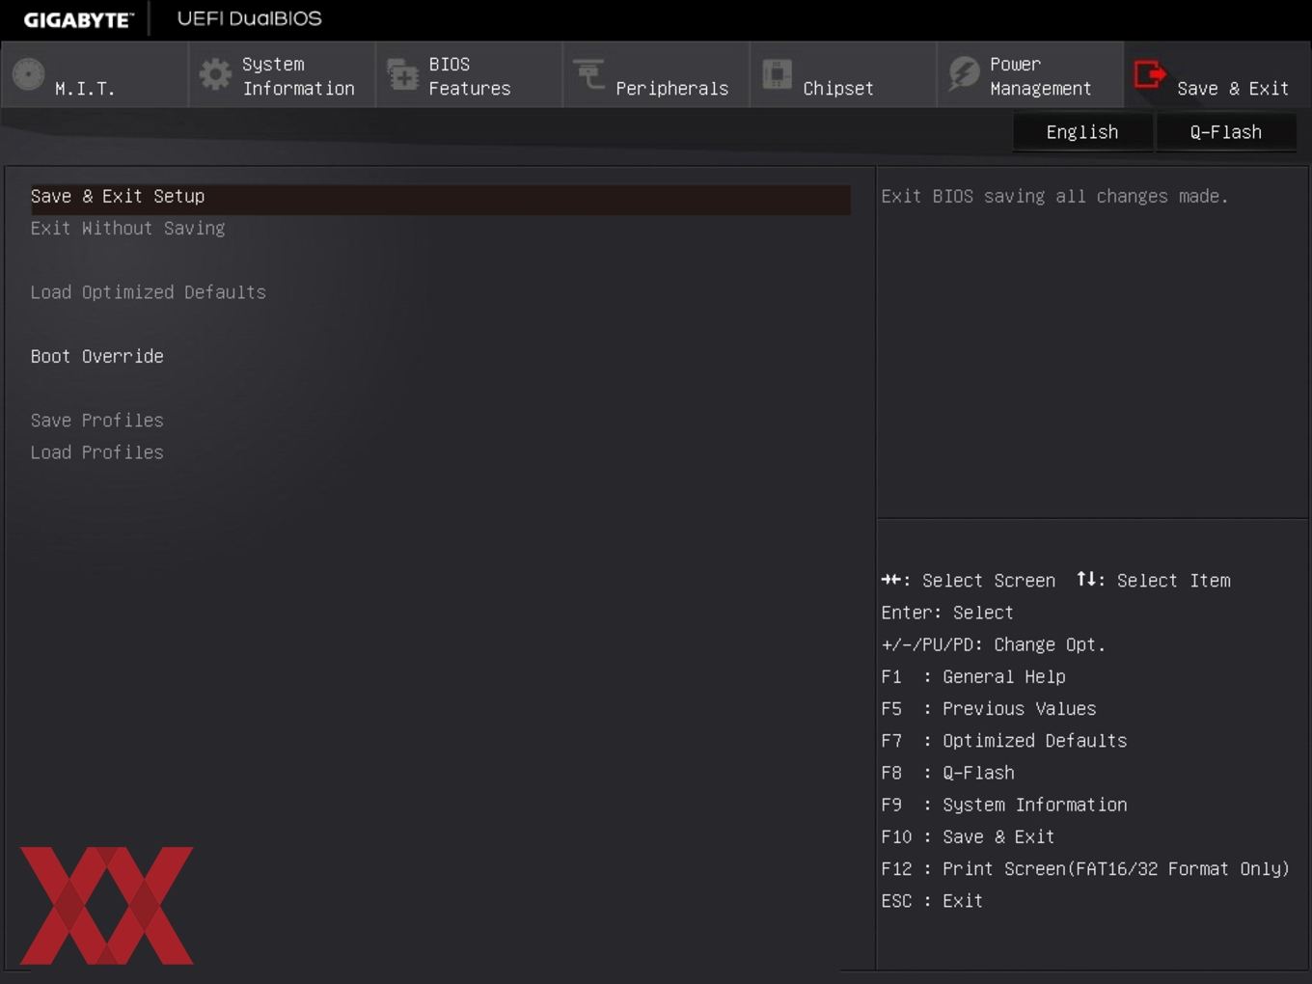This screenshot has height=984, width=1312.
Task: Click the Chipset processor icon
Action: click(x=777, y=74)
